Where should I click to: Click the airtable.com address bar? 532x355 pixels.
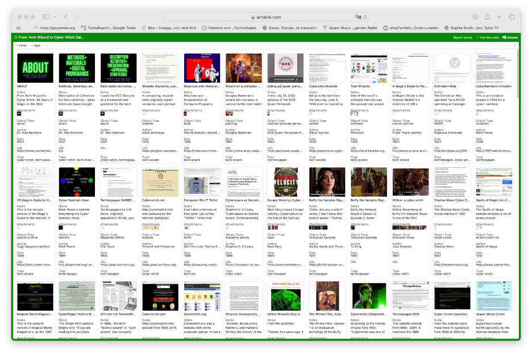point(266,17)
